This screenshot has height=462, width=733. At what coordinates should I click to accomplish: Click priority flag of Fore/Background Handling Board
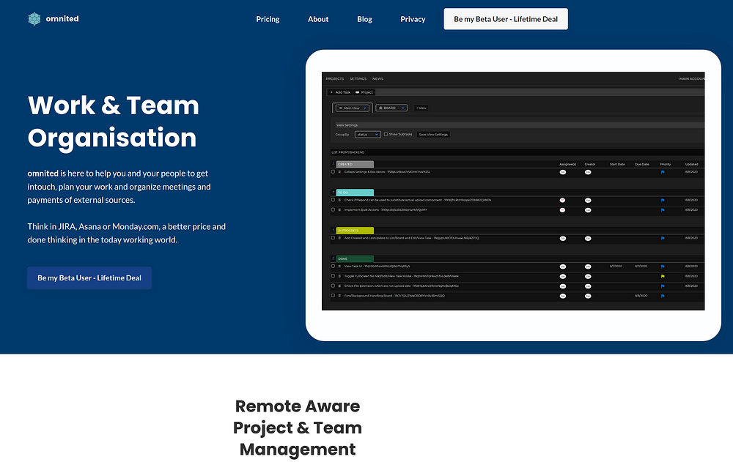(x=663, y=297)
